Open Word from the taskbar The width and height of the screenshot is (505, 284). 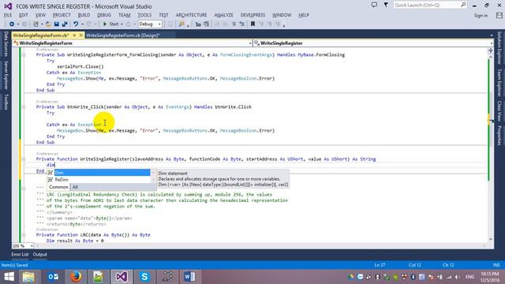tap(189, 277)
